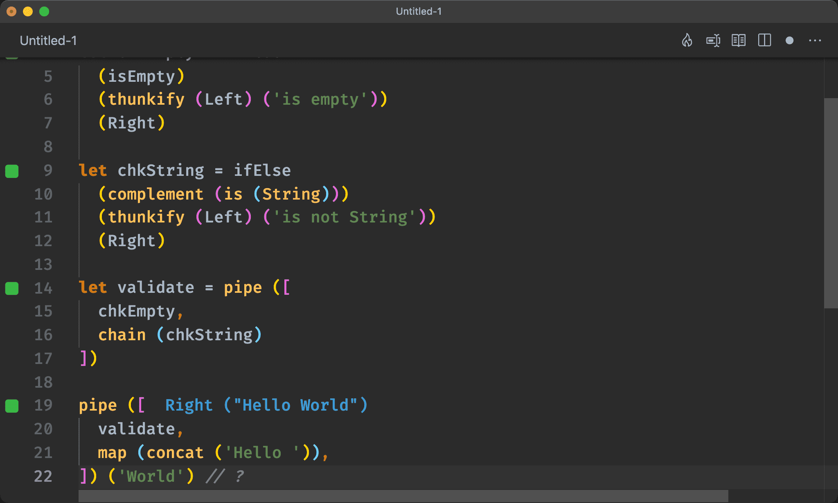This screenshot has width=838, height=503.
Task: Click the rename/whitespace toggle icon in toolbar
Action: pos(713,40)
